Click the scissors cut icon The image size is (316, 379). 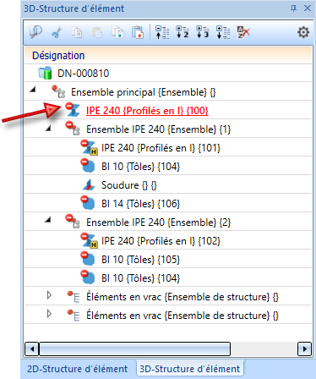tap(57, 32)
